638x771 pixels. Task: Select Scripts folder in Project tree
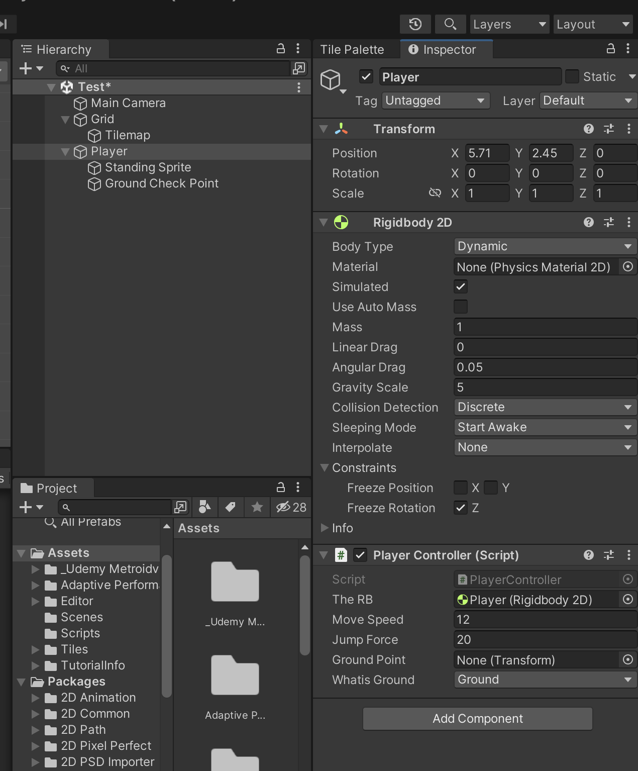point(80,633)
